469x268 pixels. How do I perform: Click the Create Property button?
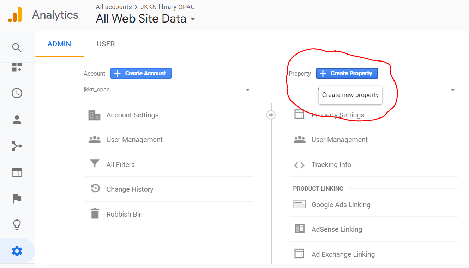pos(347,73)
